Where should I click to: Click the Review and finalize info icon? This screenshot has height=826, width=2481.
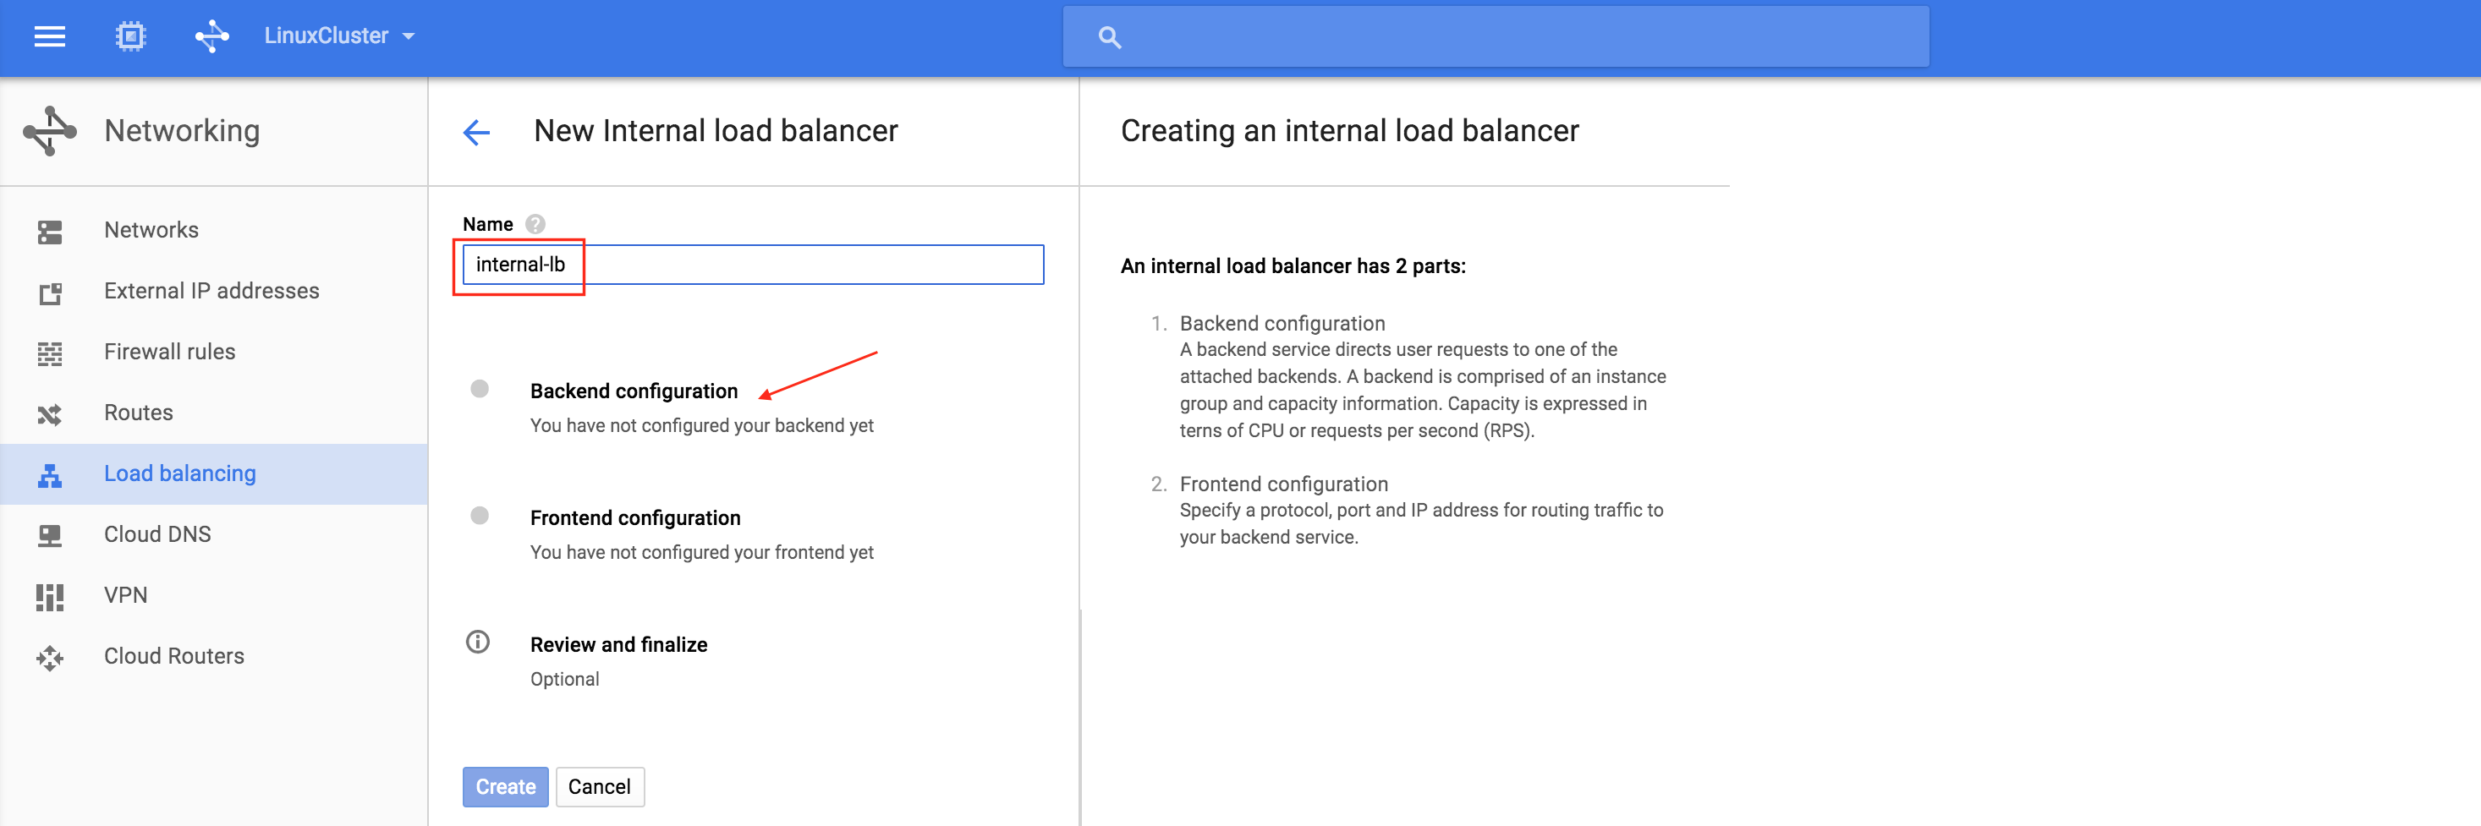[478, 643]
